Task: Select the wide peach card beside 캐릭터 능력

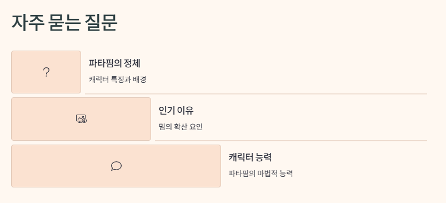Action: tap(116, 166)
